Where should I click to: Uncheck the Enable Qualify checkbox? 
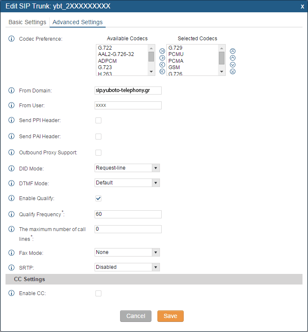tap(98, 198)
